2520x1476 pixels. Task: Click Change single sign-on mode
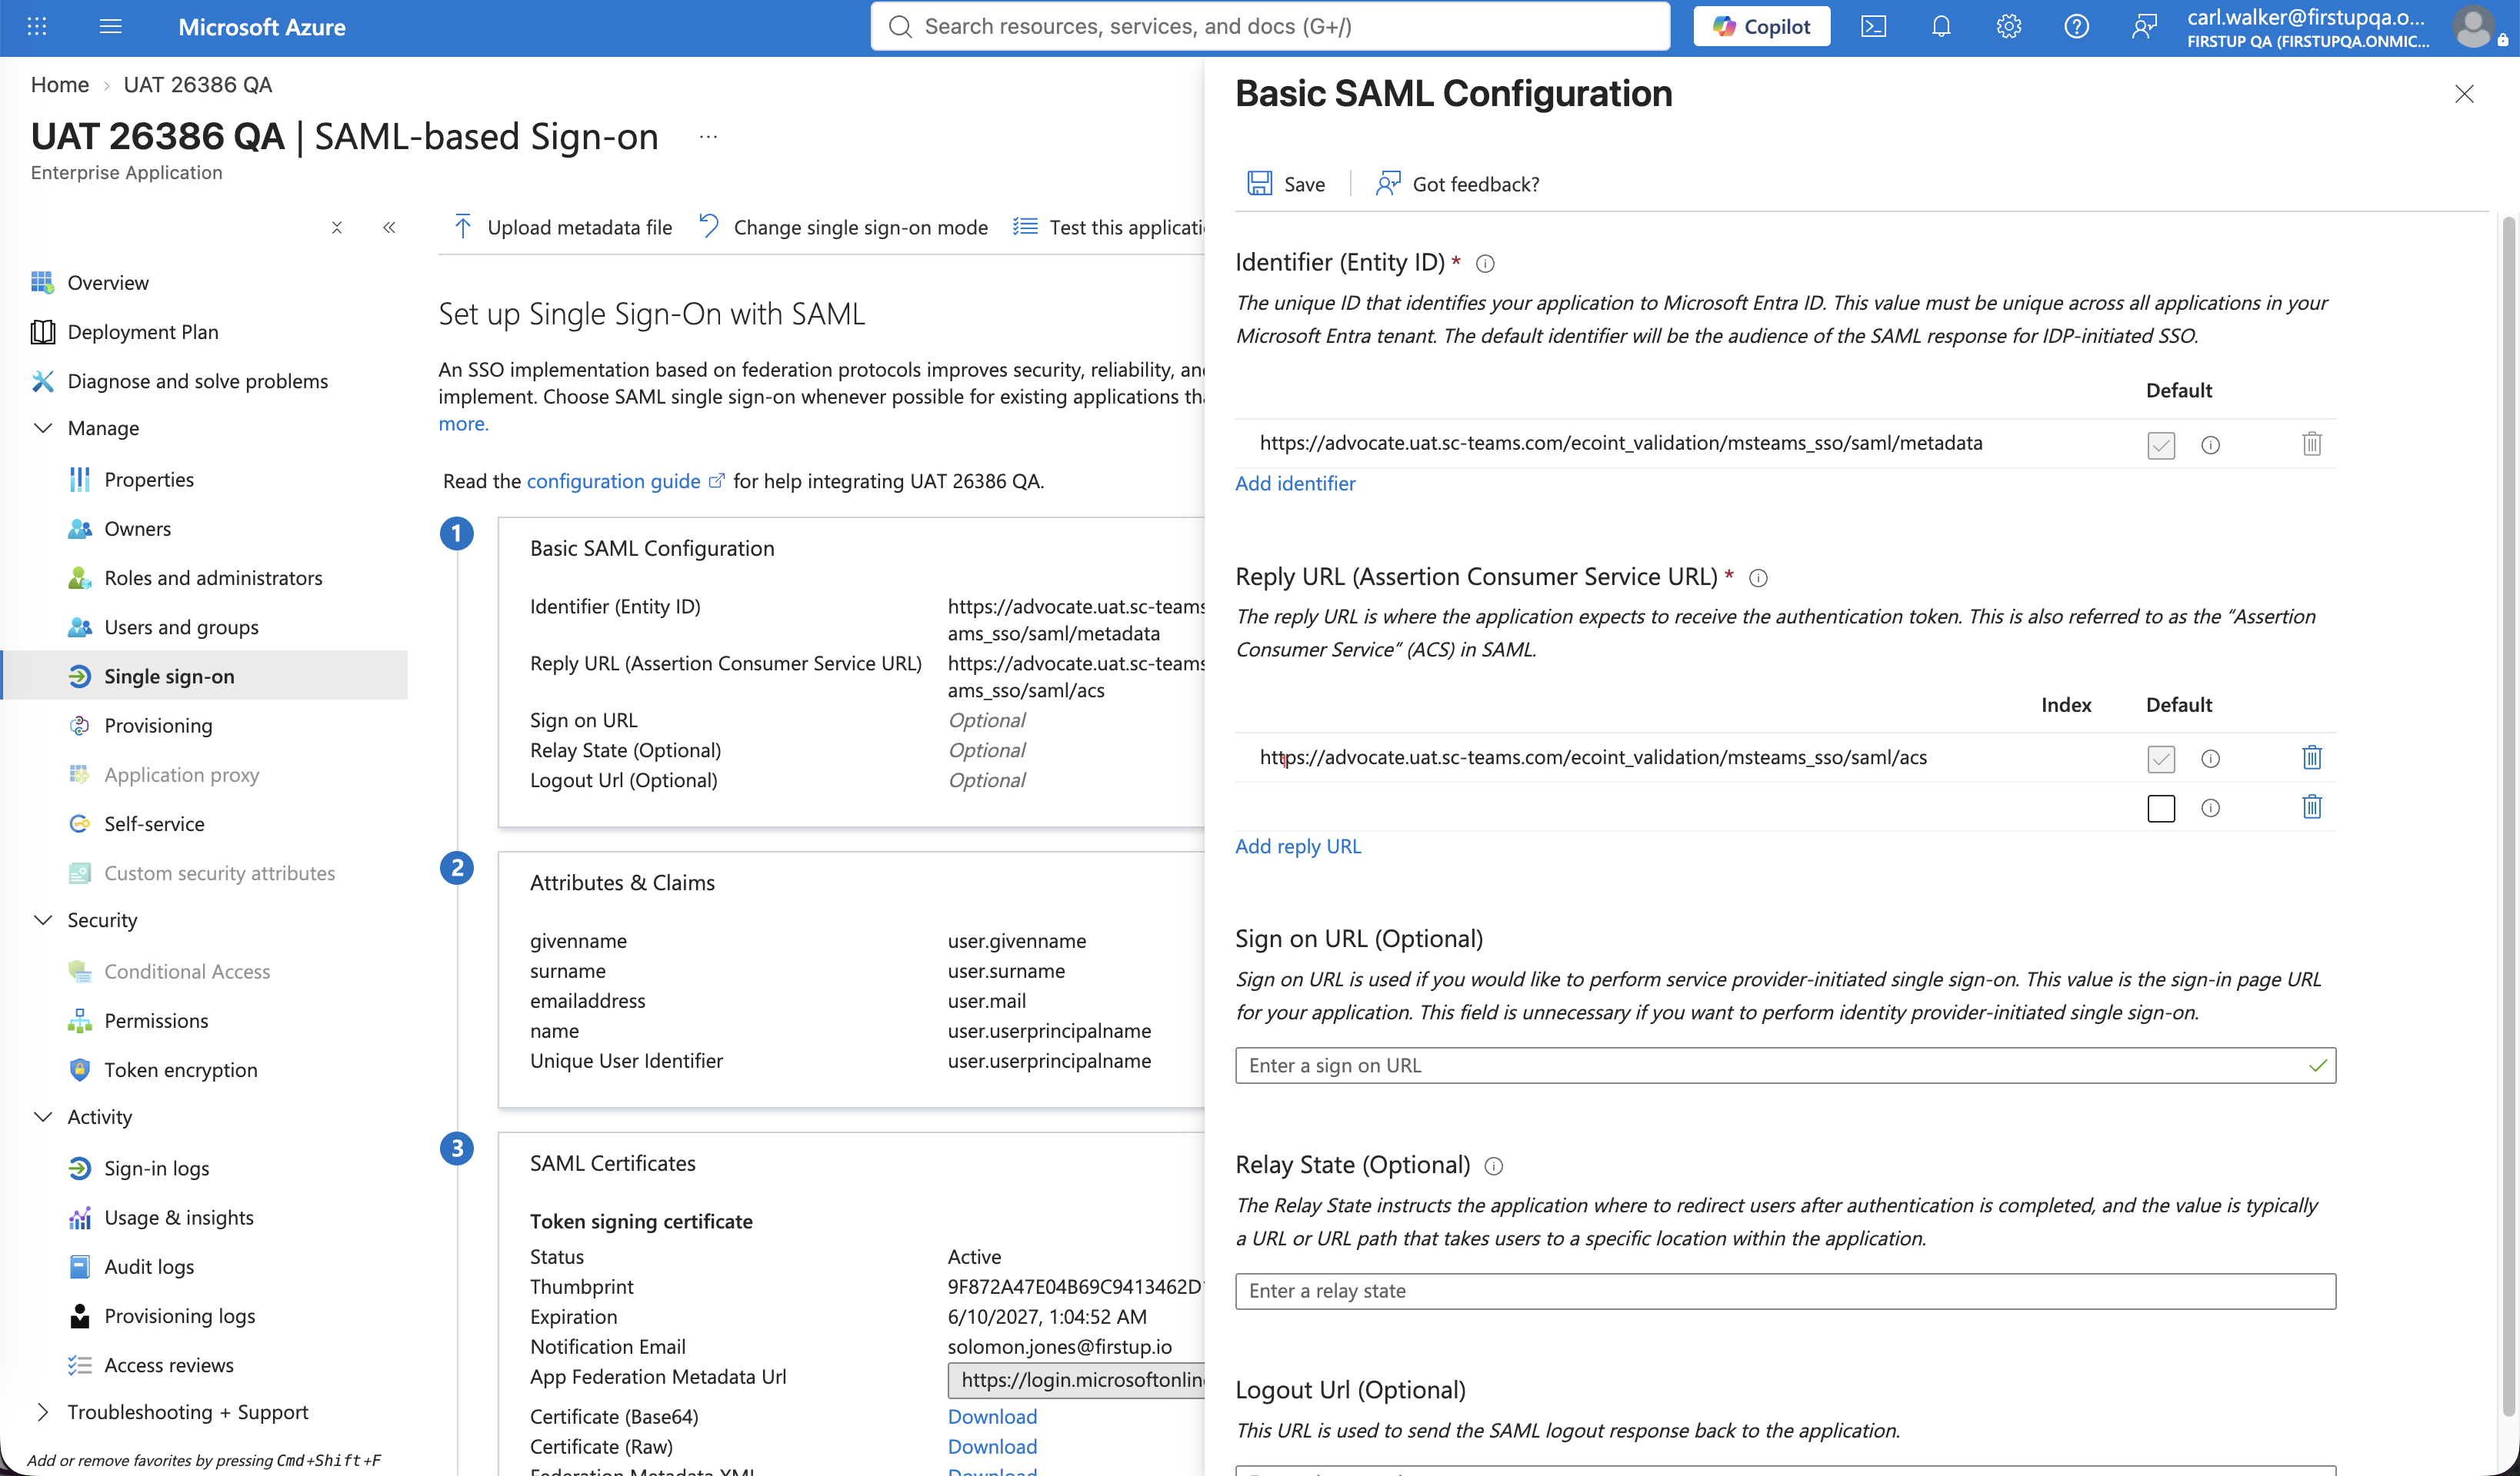(843, 228)
